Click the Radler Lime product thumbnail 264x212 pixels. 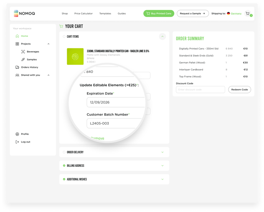pos(75,56)
